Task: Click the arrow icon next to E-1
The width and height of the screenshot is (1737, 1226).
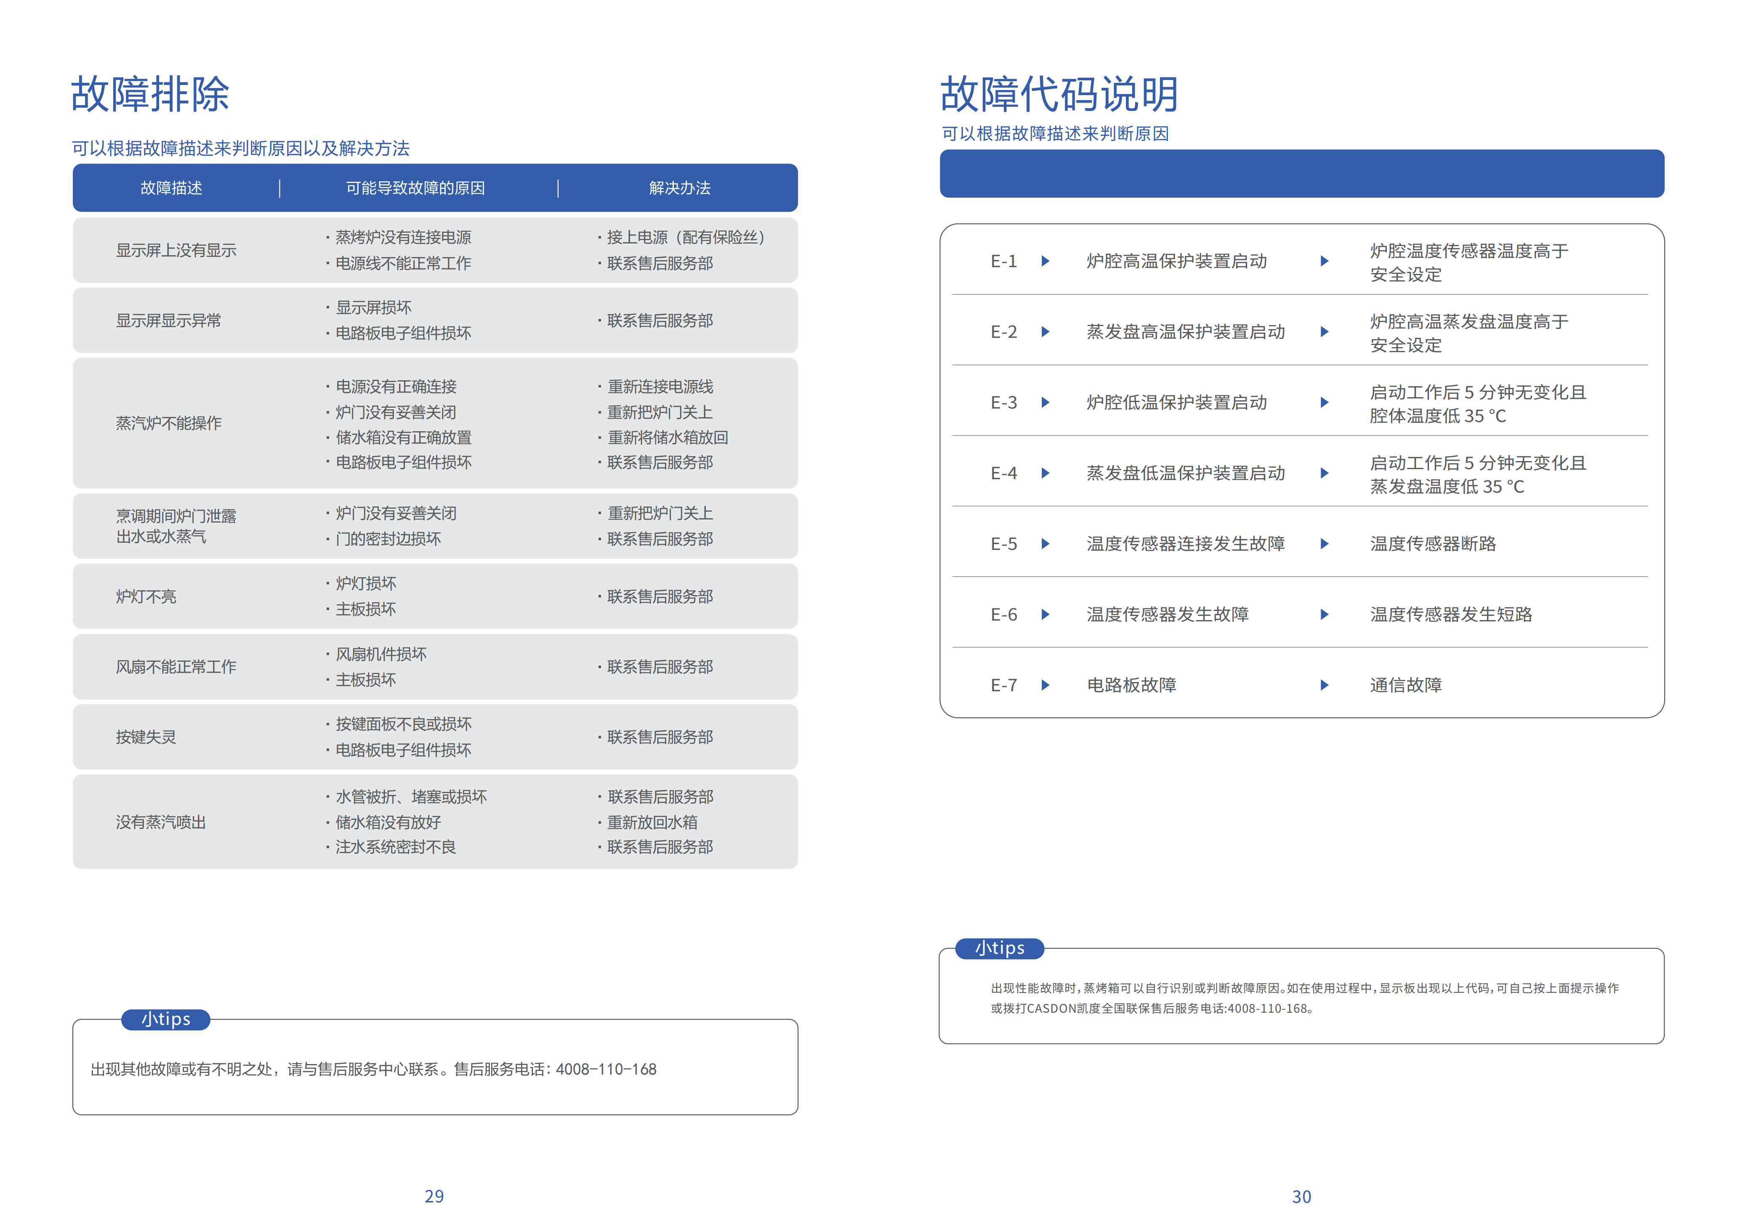Action: coord(1045,261)
